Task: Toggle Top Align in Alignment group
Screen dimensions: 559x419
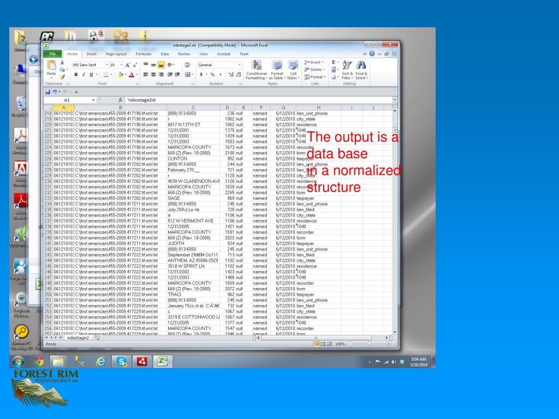Action: click(x=145, y=65)
